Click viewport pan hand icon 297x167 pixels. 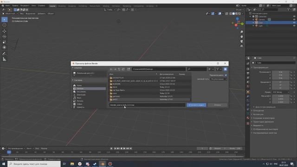(x=241, y=37)
